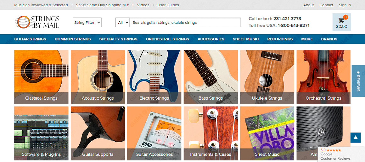Choose the Guitar Accessories tuner tile

point(154,133)
